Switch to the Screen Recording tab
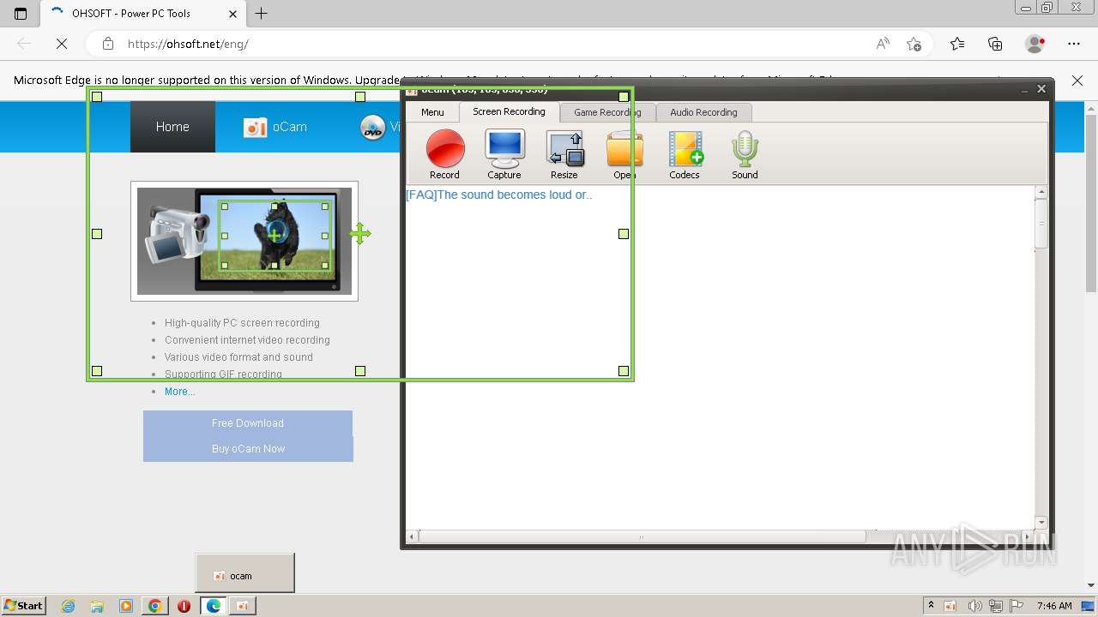This screenshot has width=1098, height=617. [509, 111]
